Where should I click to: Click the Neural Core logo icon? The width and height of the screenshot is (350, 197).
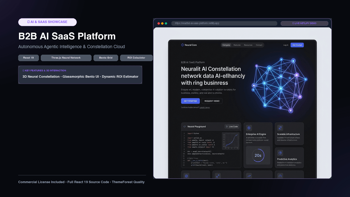click(183, 45)
